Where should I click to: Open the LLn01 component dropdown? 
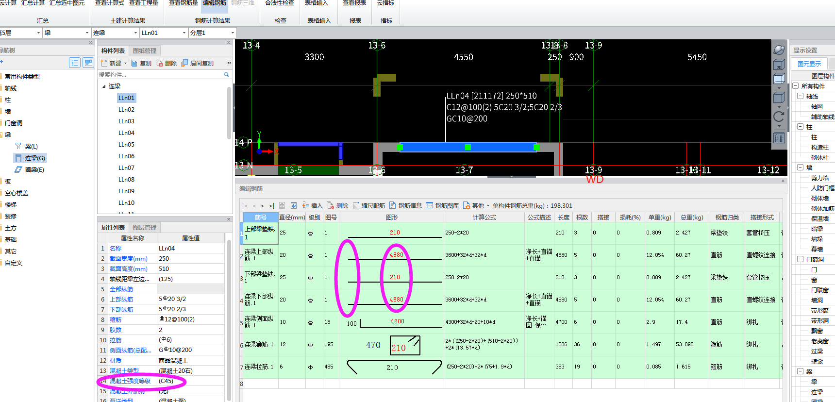pos(184,33)
